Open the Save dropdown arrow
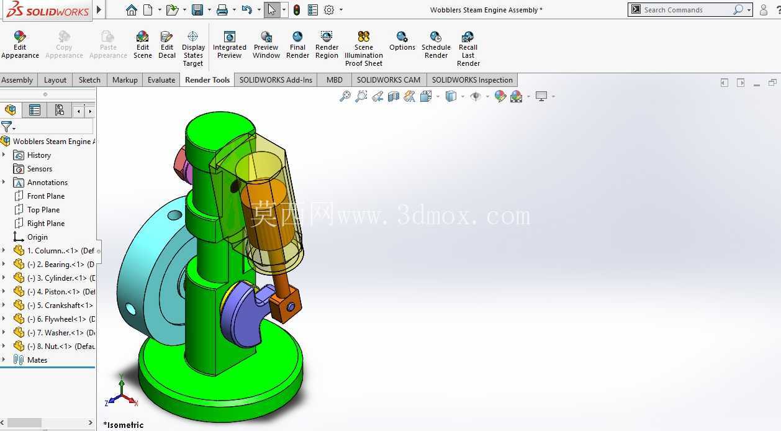This screenshot has width=781, height=431. coord(209,10)
